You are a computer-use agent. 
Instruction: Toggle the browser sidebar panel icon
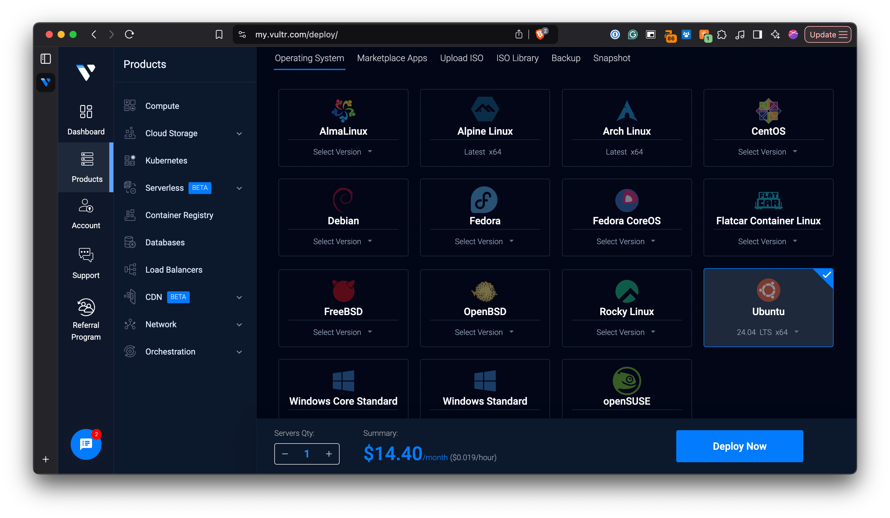[x=757, y=34]
